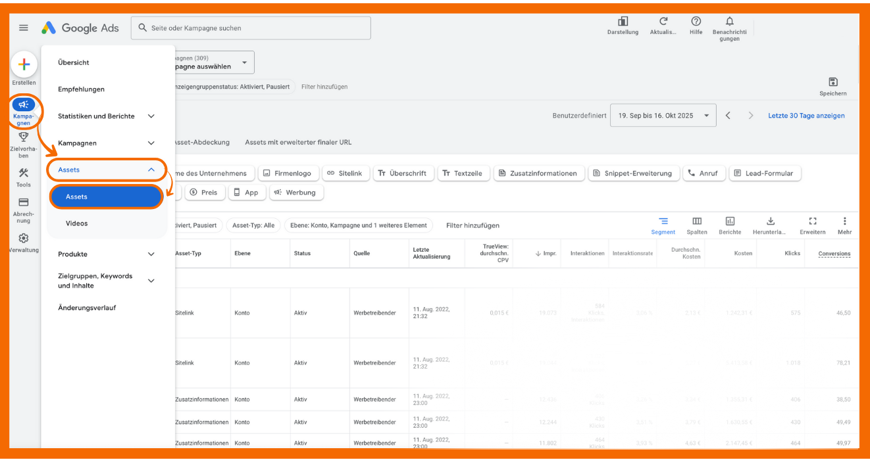Open the Tools wrench icon
Viewport: 870px width, 462px height.
pyautogui.click(x=24, y=173)
